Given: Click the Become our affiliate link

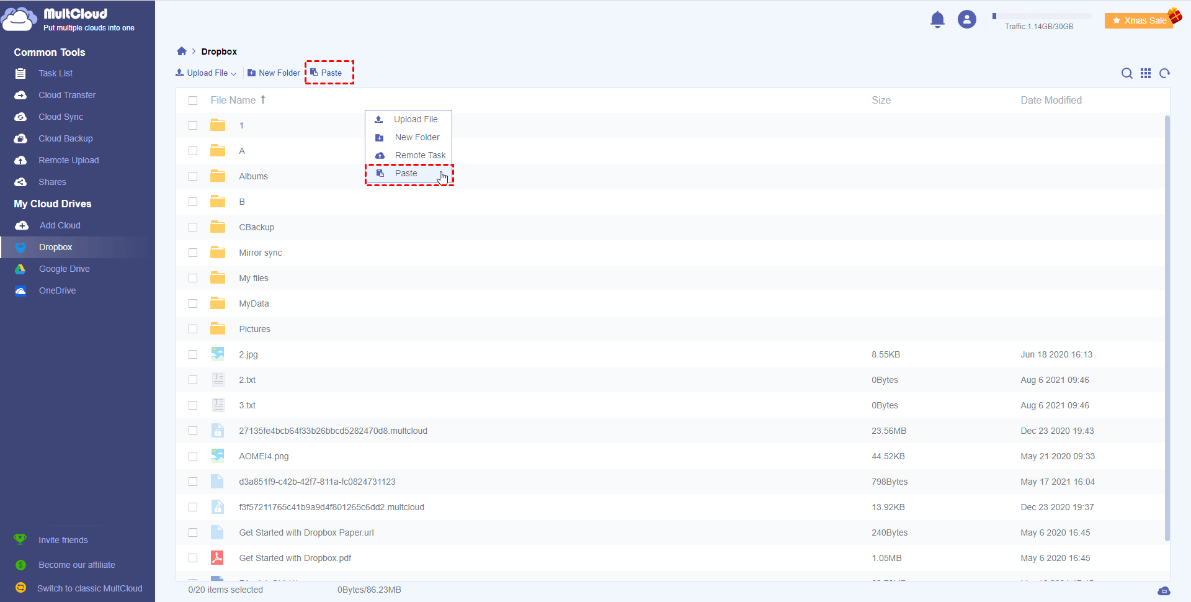Looking at the screenshot, I should [77, 565].
